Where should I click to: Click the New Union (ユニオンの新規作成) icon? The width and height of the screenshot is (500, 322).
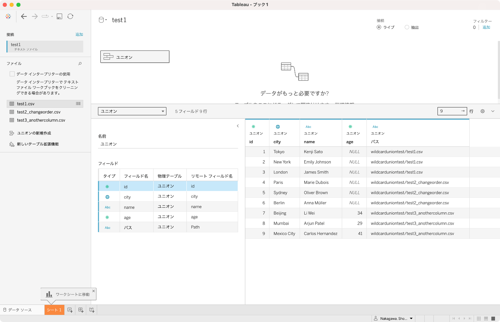(12, 133)
